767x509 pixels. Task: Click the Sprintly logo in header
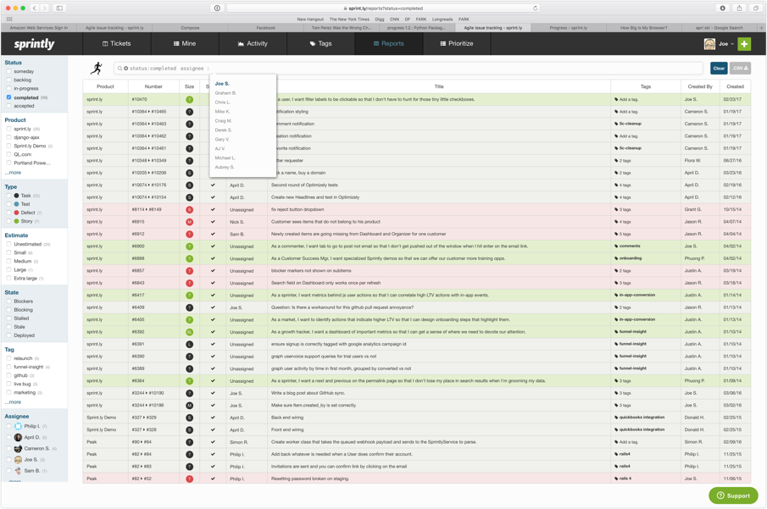point(34,44)
